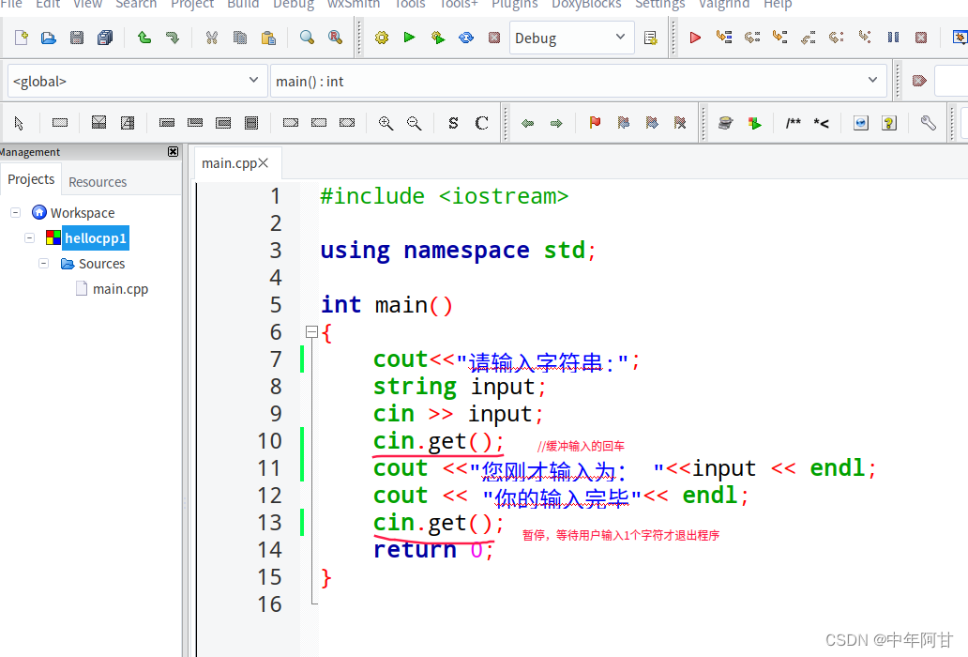This screenshot has height=657, width=968.
Task: Jump forward with the green right arrow
Action: click(x=556, y=123)
